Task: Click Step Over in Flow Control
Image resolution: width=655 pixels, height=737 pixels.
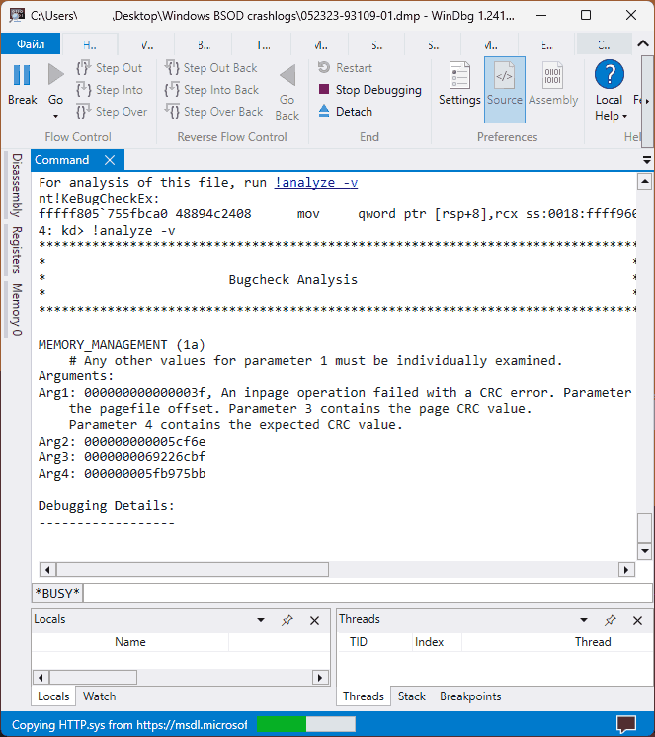Action: click(x=112, y=112)
